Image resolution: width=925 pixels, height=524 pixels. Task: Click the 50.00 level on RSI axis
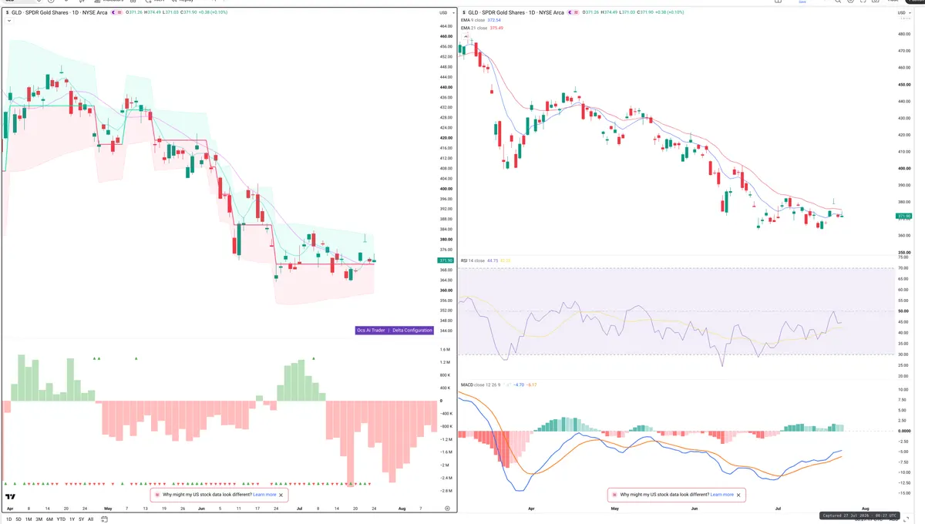click(904, 311)
